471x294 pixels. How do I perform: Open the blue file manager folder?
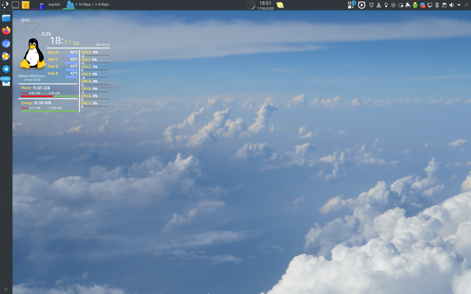[6, 18]
